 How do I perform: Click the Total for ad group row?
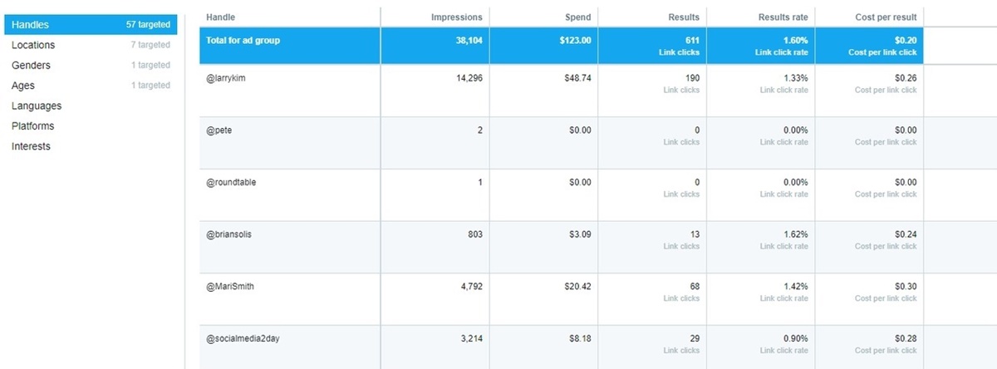click(x=243, y=40)
